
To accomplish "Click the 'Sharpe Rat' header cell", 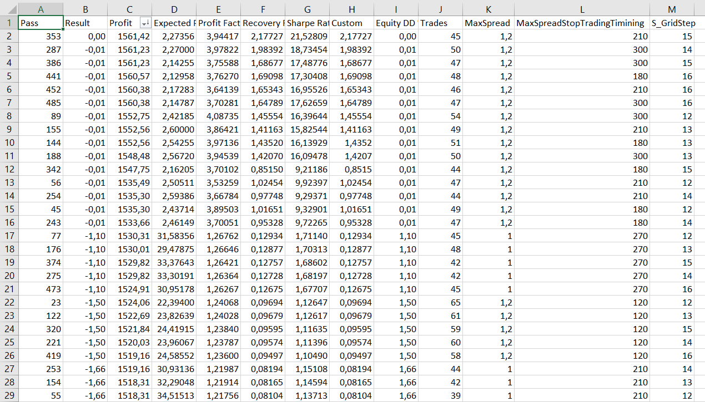I will (307, 23).
